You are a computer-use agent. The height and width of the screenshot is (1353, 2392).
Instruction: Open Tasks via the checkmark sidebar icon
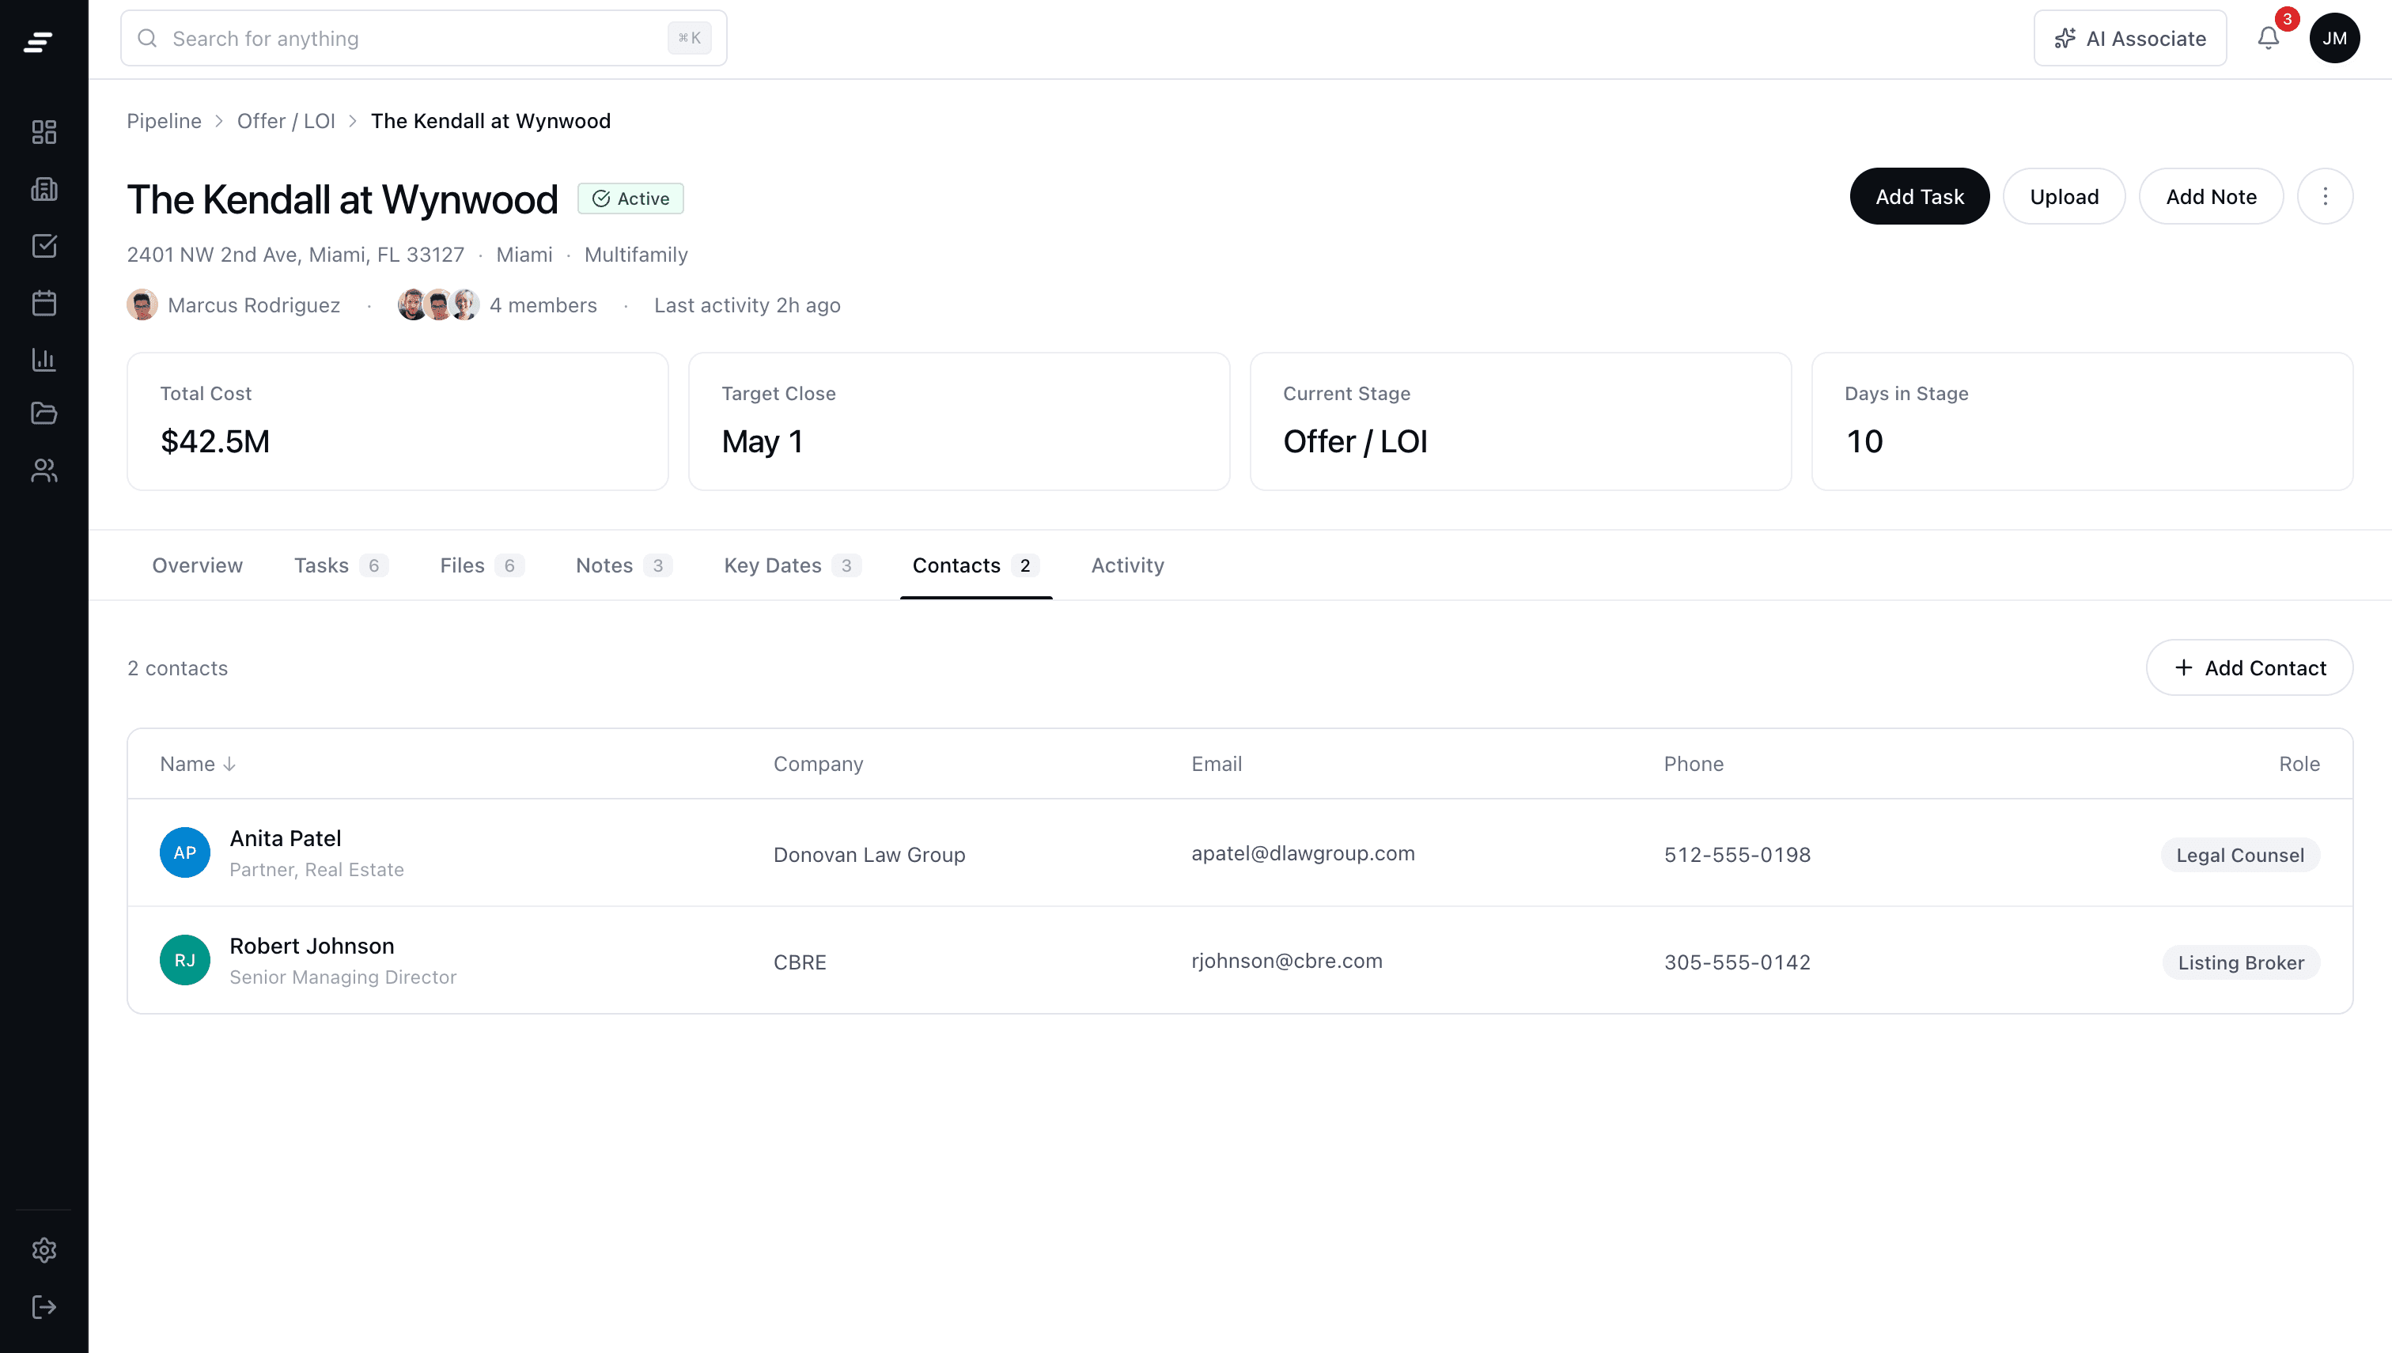[x=44, y=246]
